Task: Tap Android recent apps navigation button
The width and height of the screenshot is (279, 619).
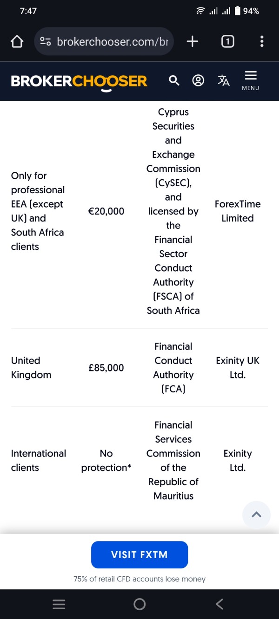Action: [59, 604]
